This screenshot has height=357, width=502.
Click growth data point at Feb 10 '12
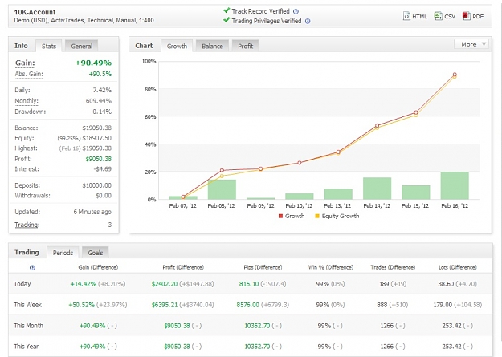[300, 163]
